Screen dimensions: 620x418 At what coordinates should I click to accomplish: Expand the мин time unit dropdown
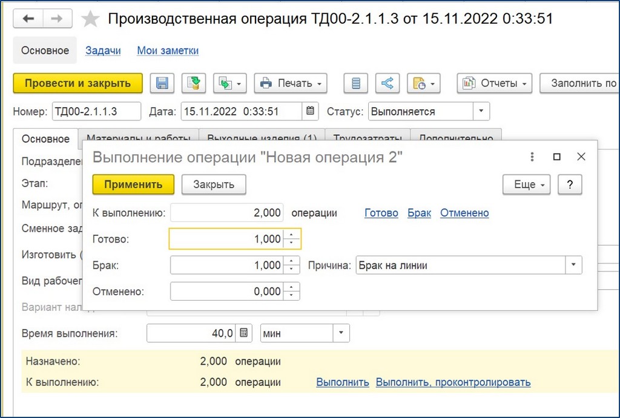pyautogui.click(x=341, y=333)
